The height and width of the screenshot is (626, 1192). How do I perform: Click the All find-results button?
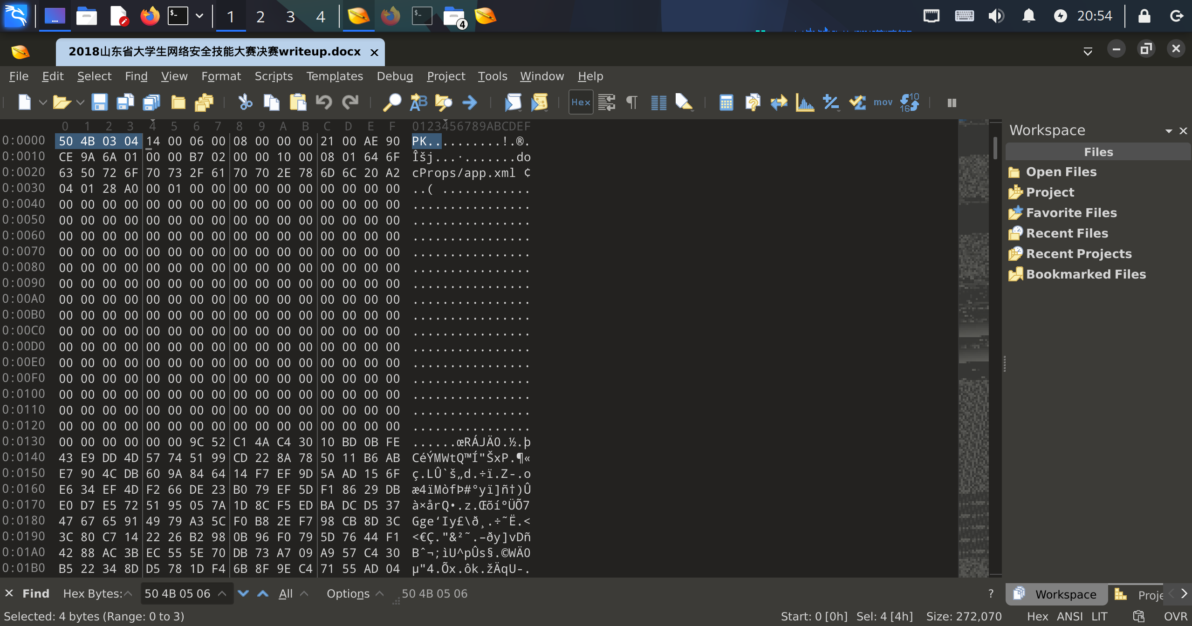click(x=286, y=593)
